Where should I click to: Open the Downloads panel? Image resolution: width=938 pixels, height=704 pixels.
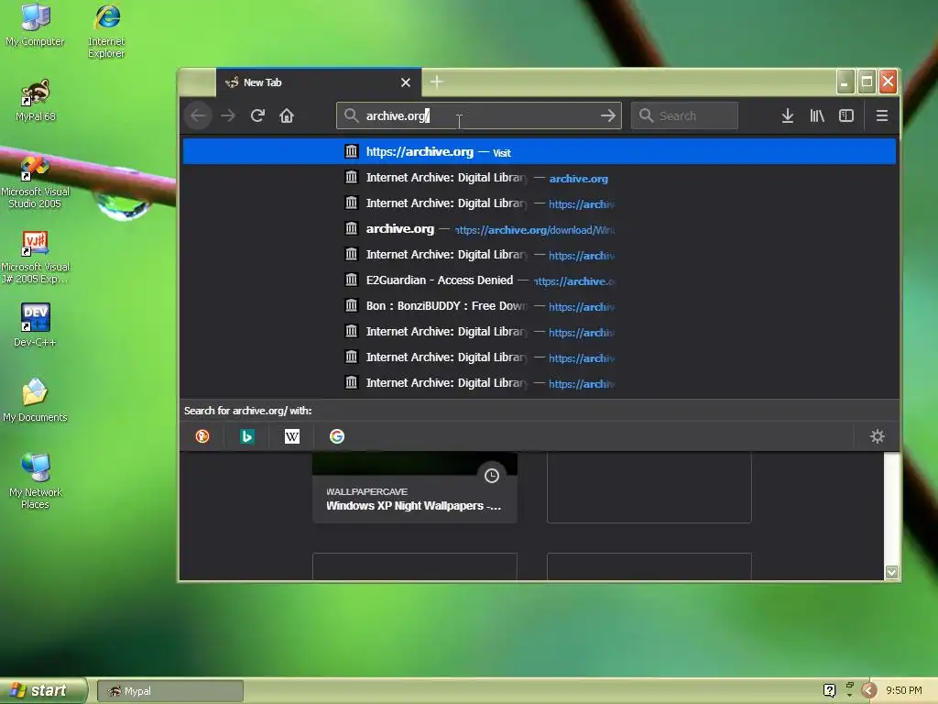pyautogui.click(x=788, y=115)
